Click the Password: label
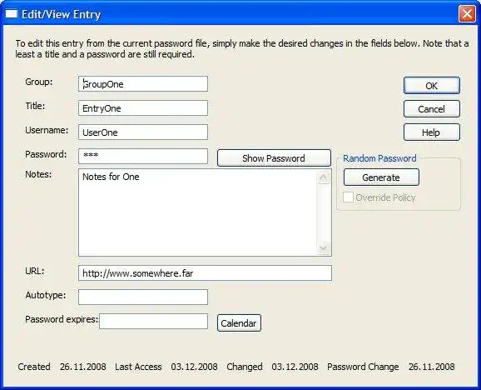This screenshot has height=390, width=481. click(46, 154)
